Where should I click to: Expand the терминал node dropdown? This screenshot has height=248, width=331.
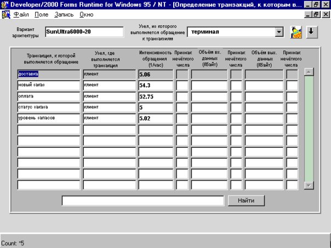[279, 32]
